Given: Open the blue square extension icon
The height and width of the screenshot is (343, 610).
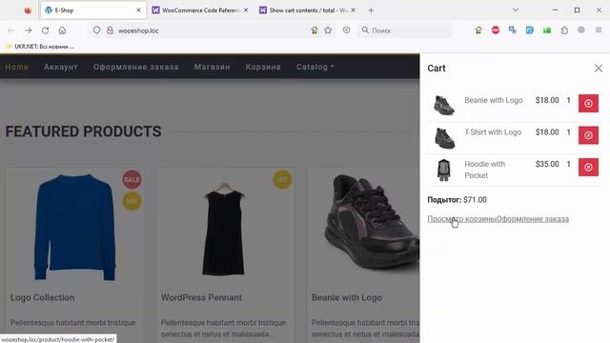Looking at the screenshot, I should (530, 30).
